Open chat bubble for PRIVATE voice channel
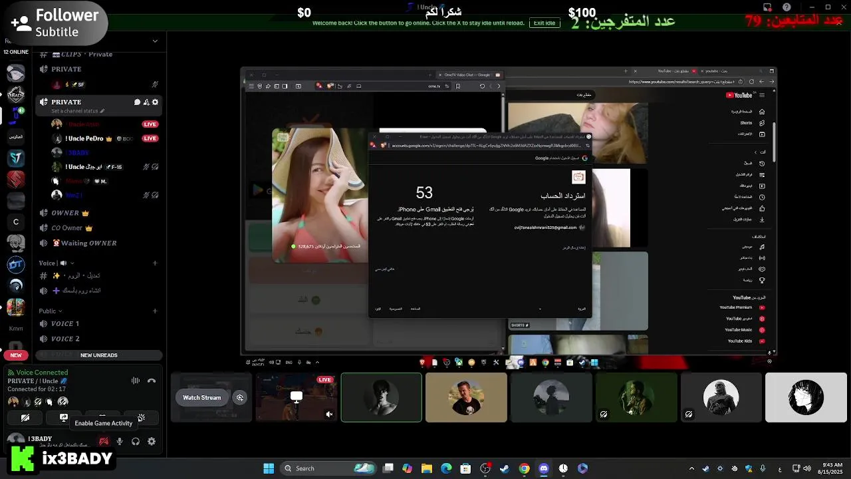Viewport: 851px width, 479px height. click(x=137, y=102)
